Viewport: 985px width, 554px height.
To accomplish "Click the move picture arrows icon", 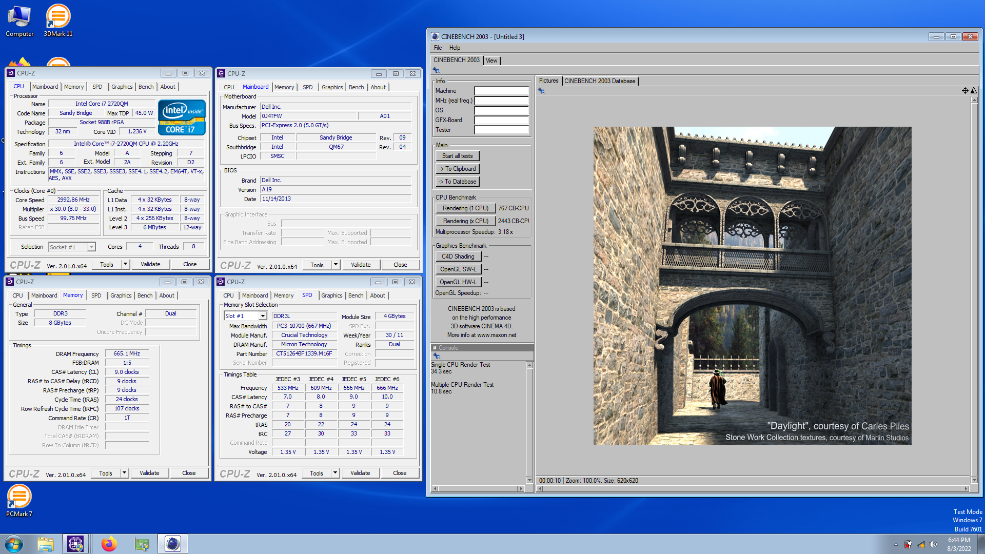I will [965, 91].
